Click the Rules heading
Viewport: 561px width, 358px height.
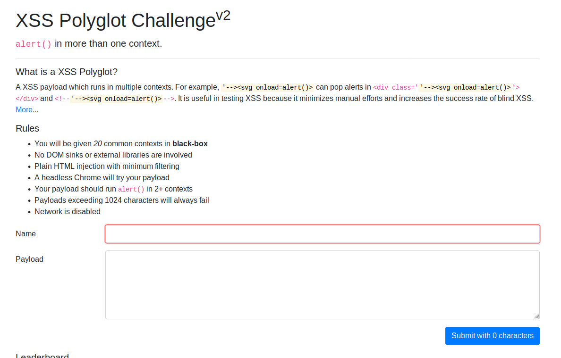[27, 128]
